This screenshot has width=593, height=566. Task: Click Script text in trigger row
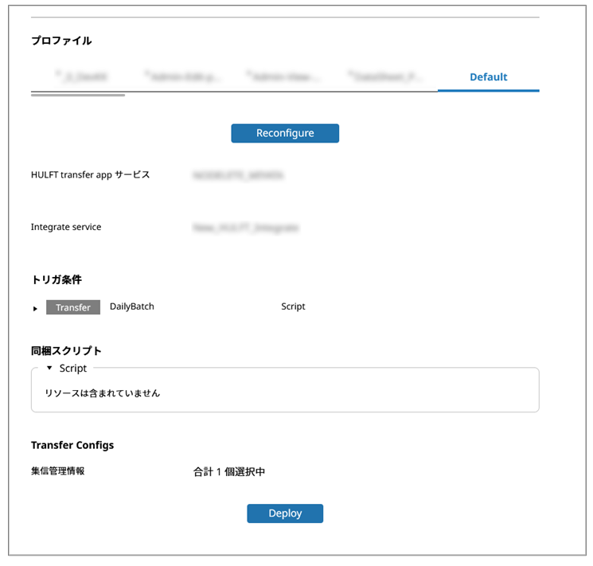pyautogui.click(x=293, y=306)
